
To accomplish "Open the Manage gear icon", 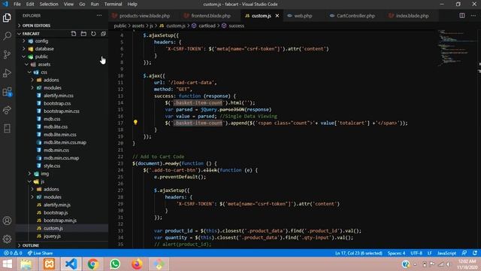I will (x=7, y=239).
